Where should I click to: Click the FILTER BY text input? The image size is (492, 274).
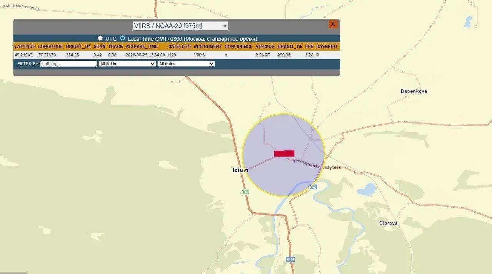point(69,64)
